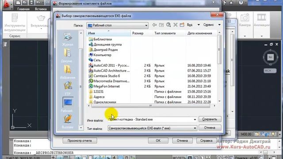Image resolution: width=283 pixels, height=159 pixels.
Task: Click the Delete (X) toolbar icon
Action: pos(175,25)
